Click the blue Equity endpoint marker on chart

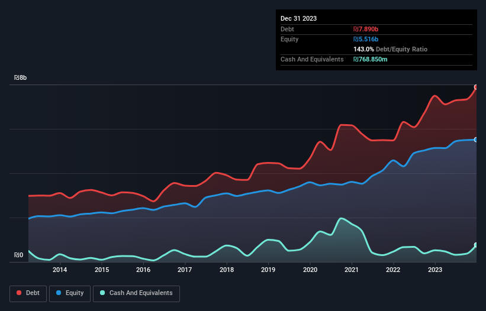pos(476,140)
